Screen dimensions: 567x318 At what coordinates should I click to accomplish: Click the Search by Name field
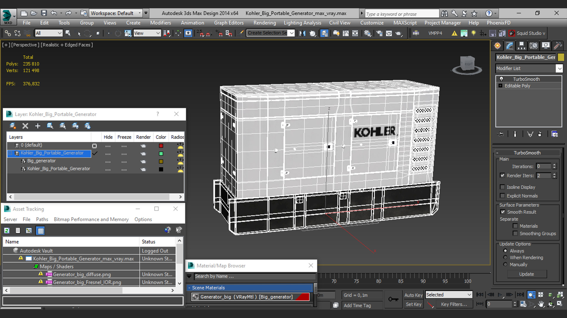click(255, 276)
